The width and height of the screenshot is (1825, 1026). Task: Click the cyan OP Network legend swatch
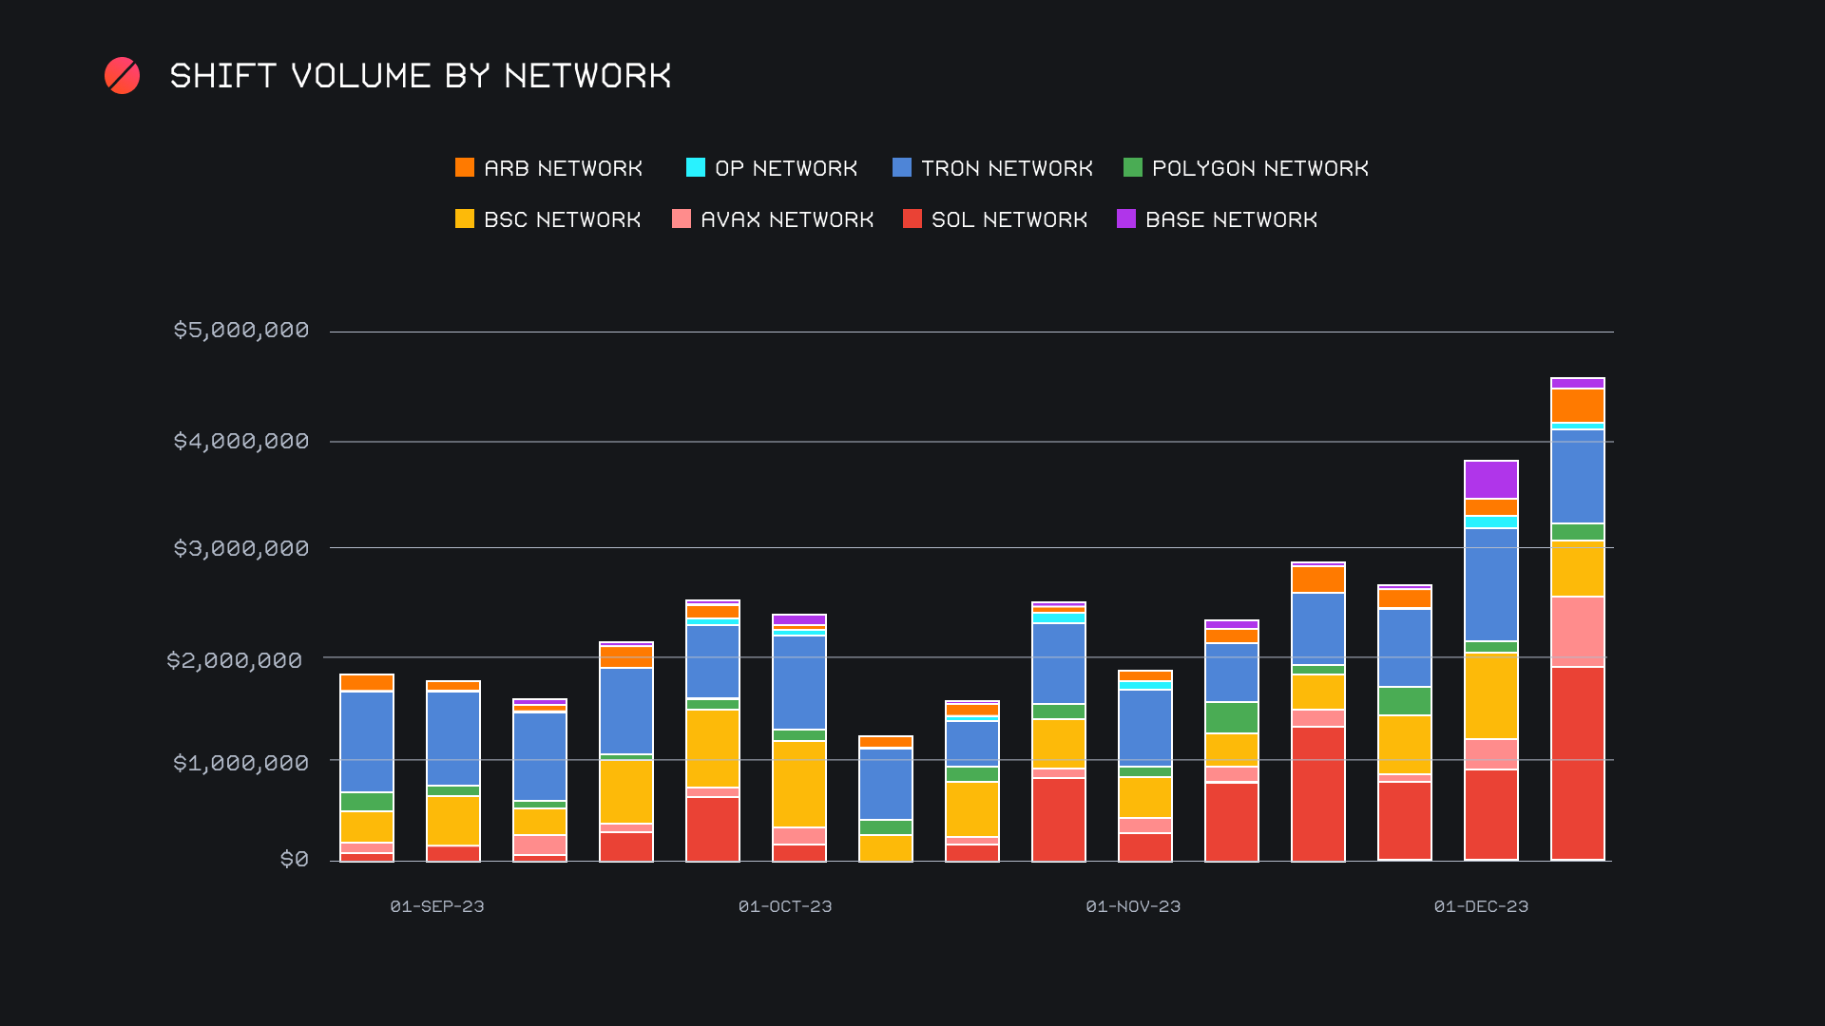click(695, 168)
